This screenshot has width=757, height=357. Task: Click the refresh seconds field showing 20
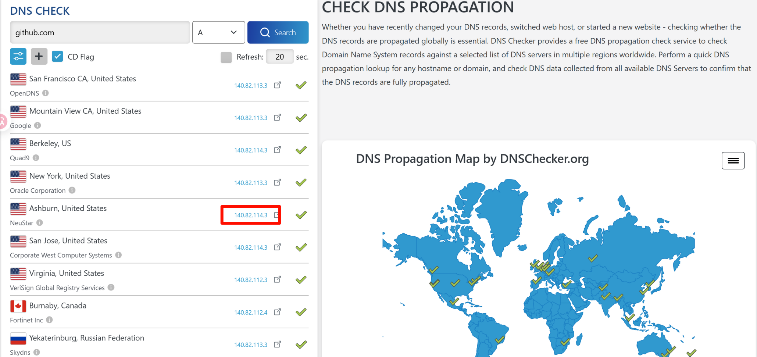(x=279, y=57)
